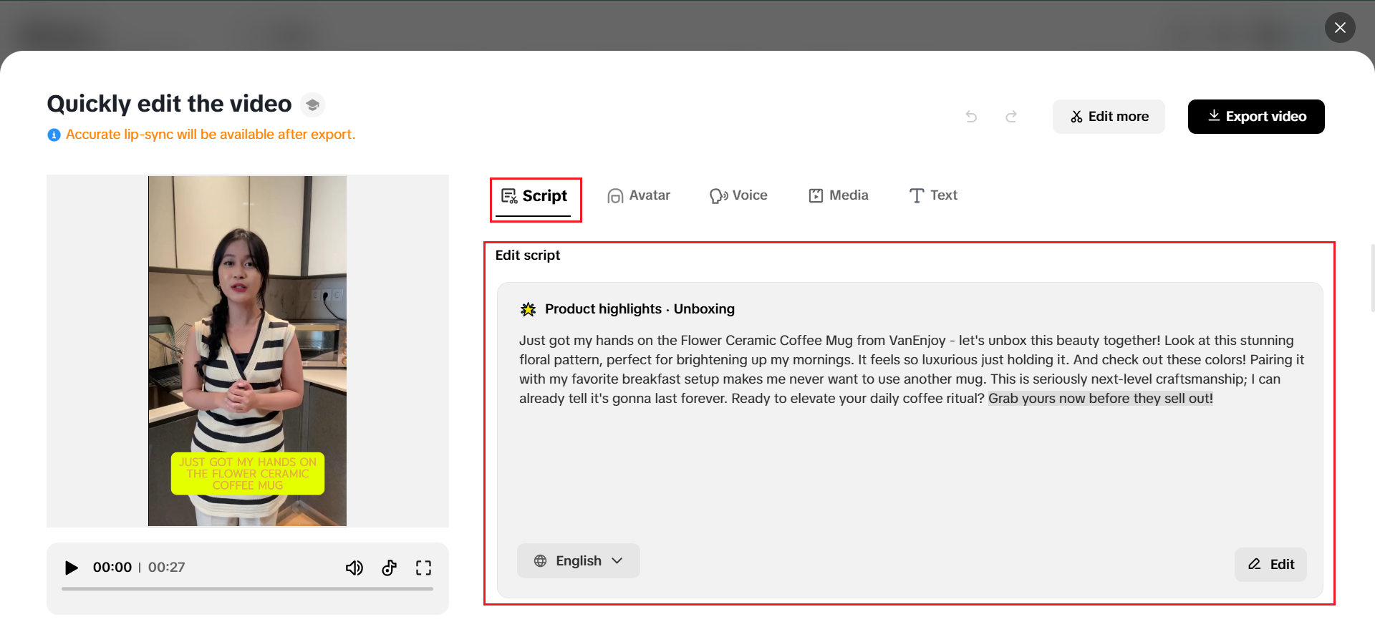The height and width of the screenshot is (637, 1375).
Task: Click the Edit more button
Action: tap(1109, 117)
